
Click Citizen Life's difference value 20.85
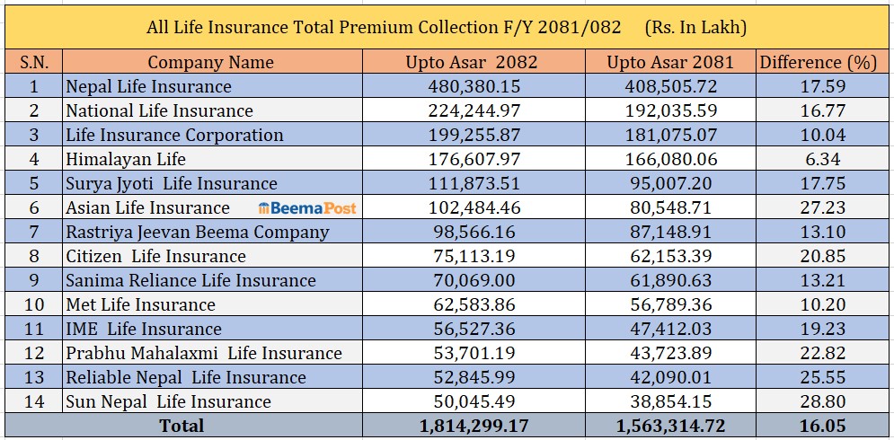click(818, 256)
